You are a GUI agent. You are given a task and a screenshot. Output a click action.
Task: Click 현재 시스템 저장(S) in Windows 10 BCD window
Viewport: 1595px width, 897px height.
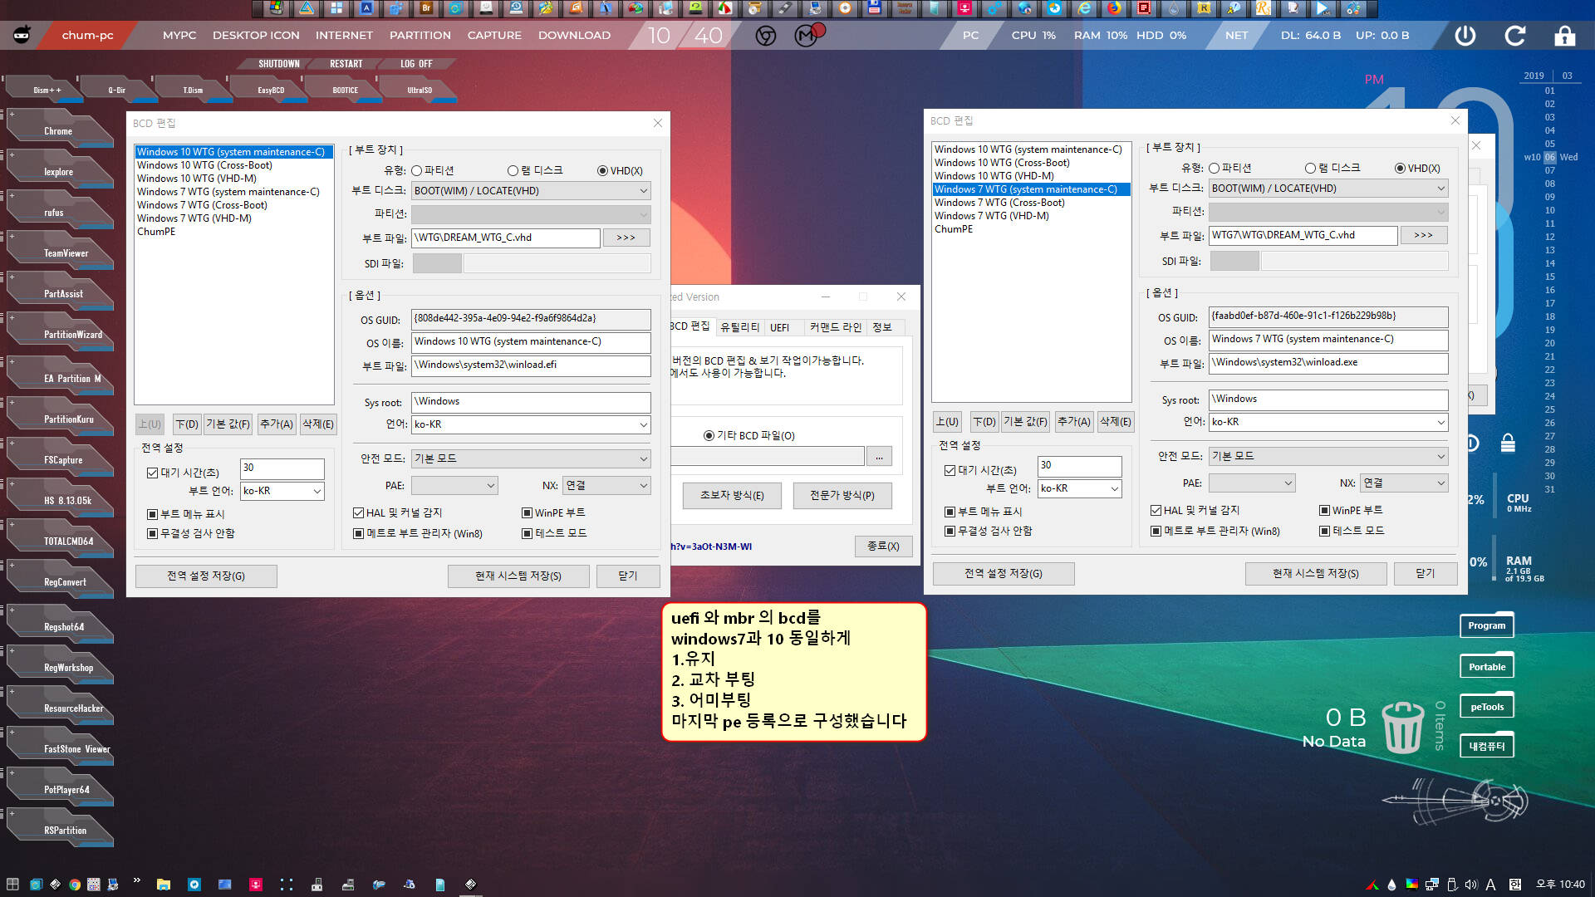click(x=518, y=576)
